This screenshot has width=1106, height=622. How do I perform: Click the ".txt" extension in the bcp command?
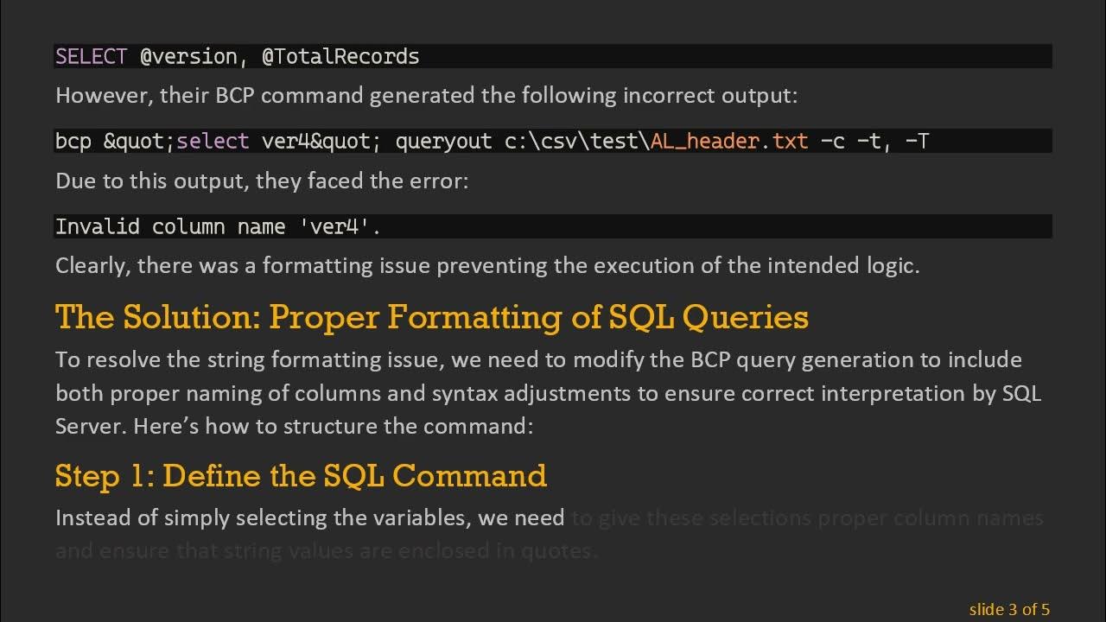[785, 142]
